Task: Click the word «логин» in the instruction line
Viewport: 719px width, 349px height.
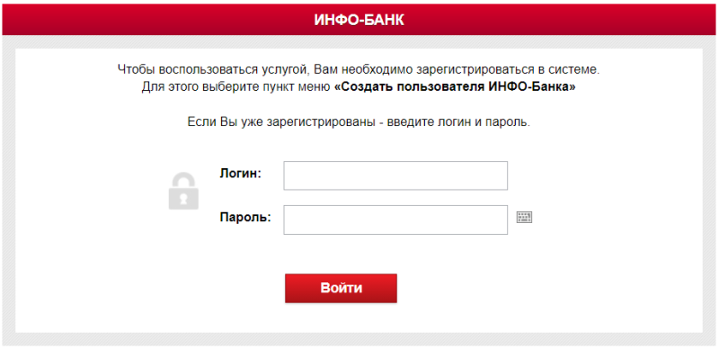Action: [x=455, y=122]
